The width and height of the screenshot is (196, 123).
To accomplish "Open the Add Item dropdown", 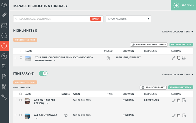I will [x=183, y=5].
